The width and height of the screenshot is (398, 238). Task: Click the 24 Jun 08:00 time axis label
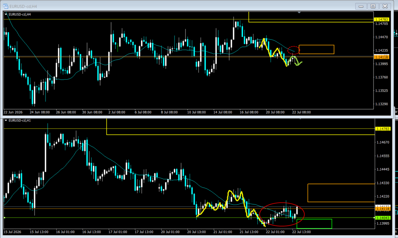click(40, 112)
